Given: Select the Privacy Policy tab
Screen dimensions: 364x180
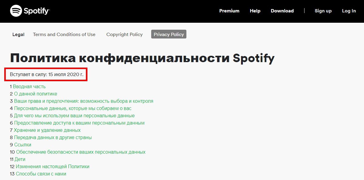Looking at the screenshot, I should (169, 34).
